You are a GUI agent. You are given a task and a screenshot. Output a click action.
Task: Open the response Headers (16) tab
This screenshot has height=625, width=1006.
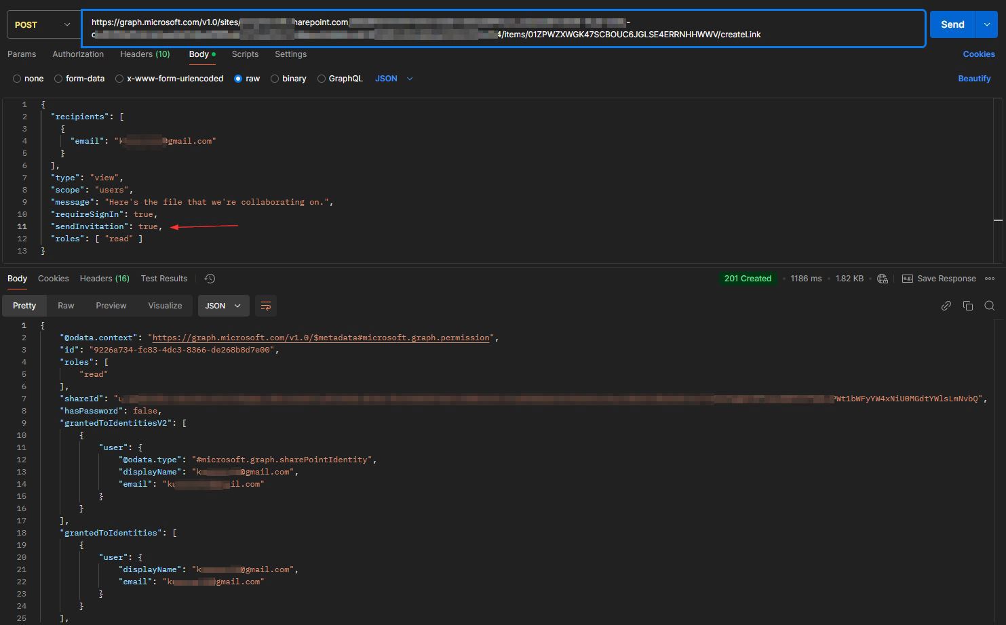click(104, 279)
